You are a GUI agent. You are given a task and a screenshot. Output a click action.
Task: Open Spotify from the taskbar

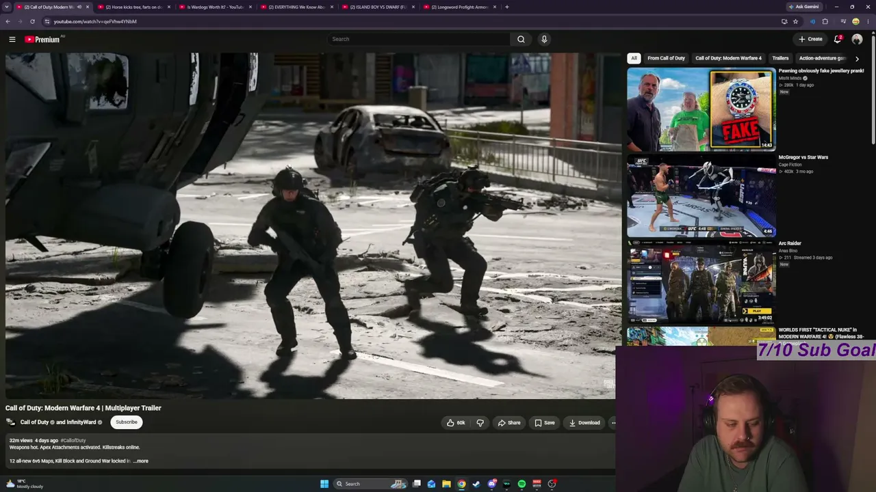click(x=521, y=484)
